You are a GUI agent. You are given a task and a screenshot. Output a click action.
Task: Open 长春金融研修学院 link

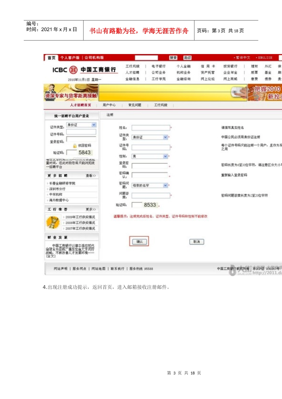62,183
